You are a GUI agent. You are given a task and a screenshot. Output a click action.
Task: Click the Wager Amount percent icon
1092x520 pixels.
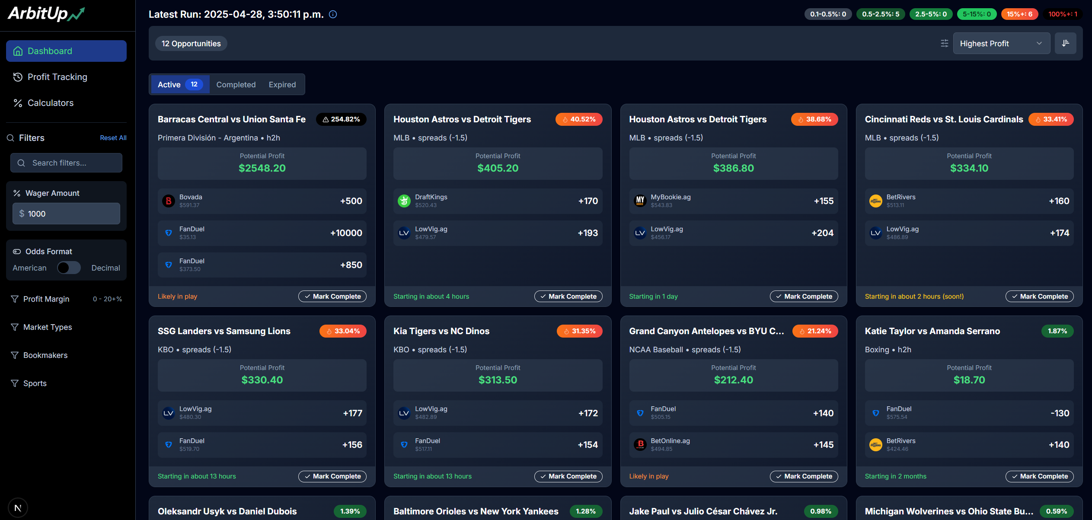click(x=17, y=193)
